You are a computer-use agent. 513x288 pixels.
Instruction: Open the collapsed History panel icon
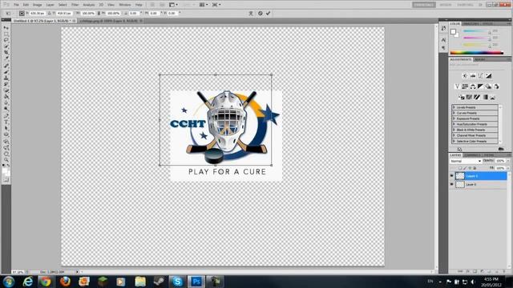(443, 29)
